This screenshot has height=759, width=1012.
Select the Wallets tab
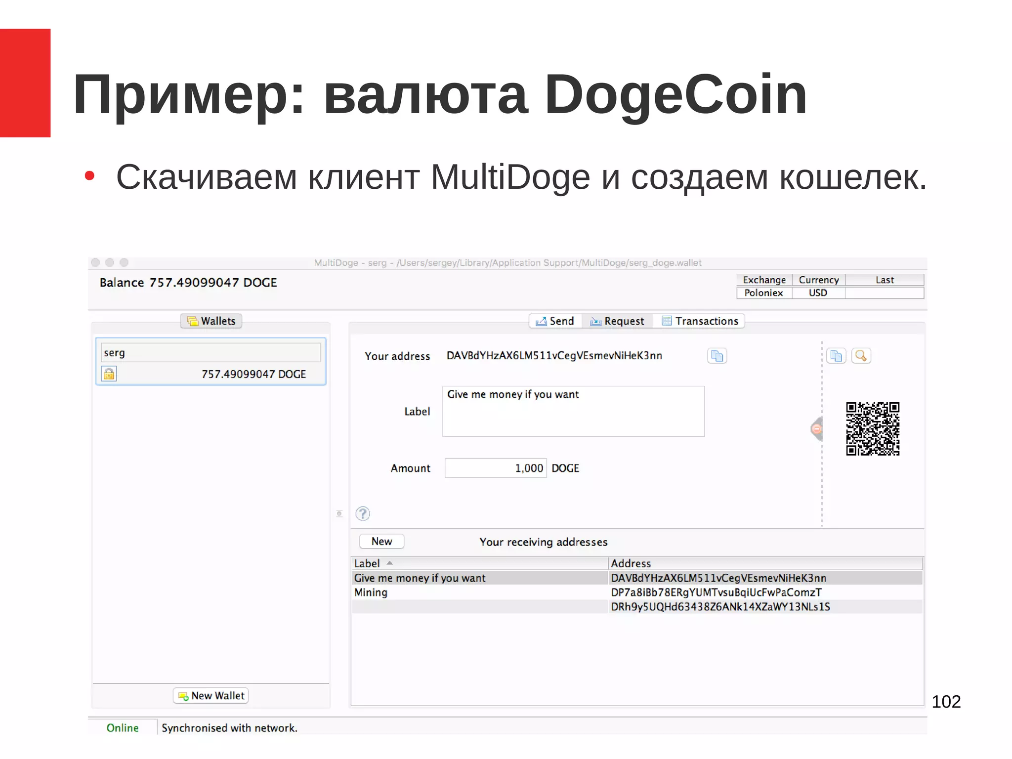click(211, 321)
